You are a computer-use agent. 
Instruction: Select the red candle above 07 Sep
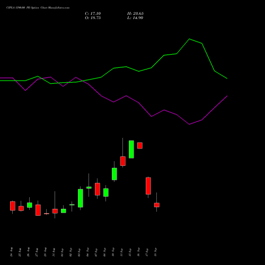pyautogui.click(x=98, y=189)
